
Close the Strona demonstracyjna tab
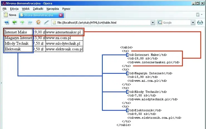(61, 15)
